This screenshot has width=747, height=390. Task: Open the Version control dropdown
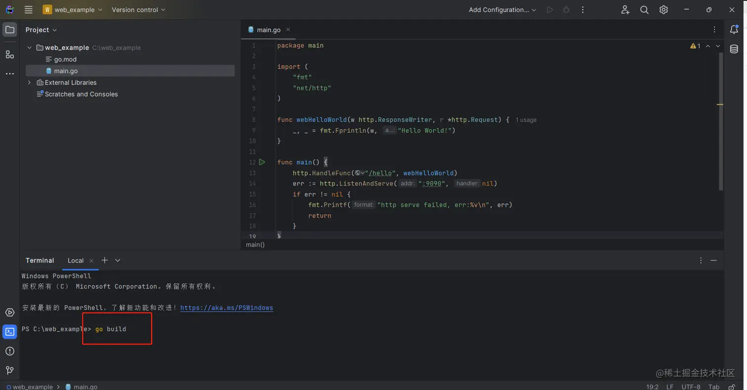point(138,10)
